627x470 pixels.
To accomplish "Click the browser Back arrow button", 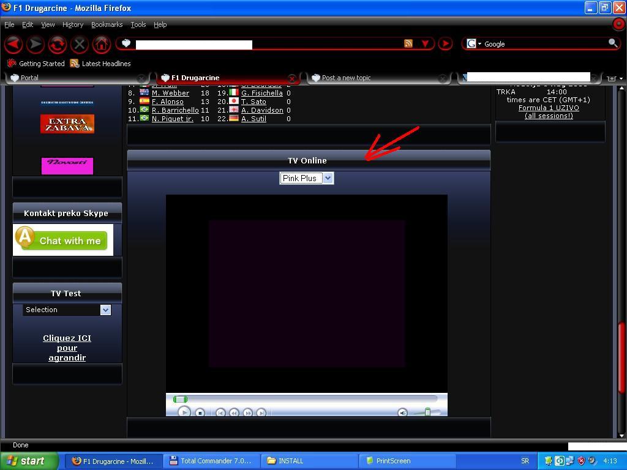I will [13, 44].
